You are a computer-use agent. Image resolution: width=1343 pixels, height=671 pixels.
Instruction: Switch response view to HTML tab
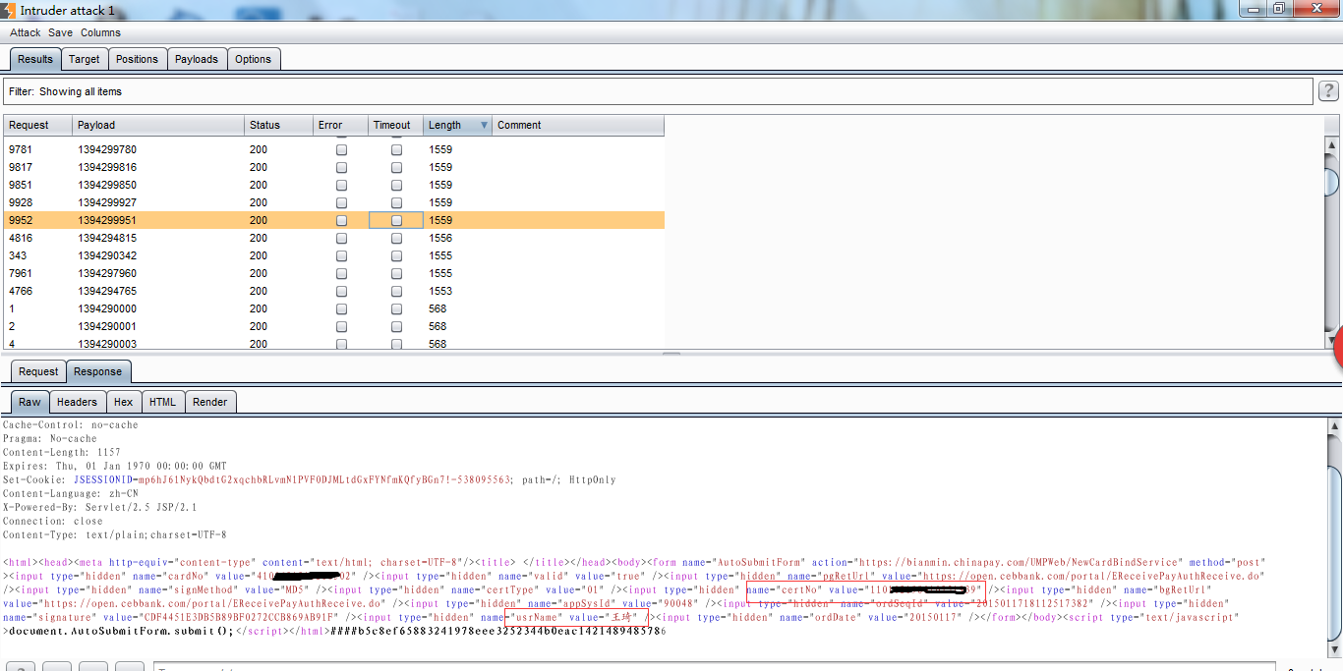coord(162,402)
